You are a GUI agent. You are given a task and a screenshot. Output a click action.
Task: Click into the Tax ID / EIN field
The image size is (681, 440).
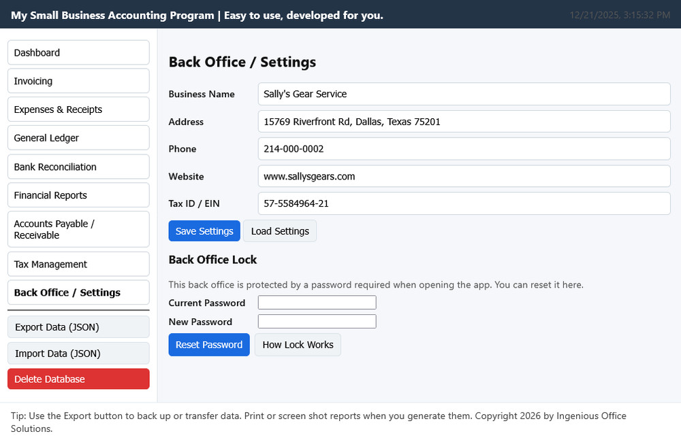[x=464, y=203]
